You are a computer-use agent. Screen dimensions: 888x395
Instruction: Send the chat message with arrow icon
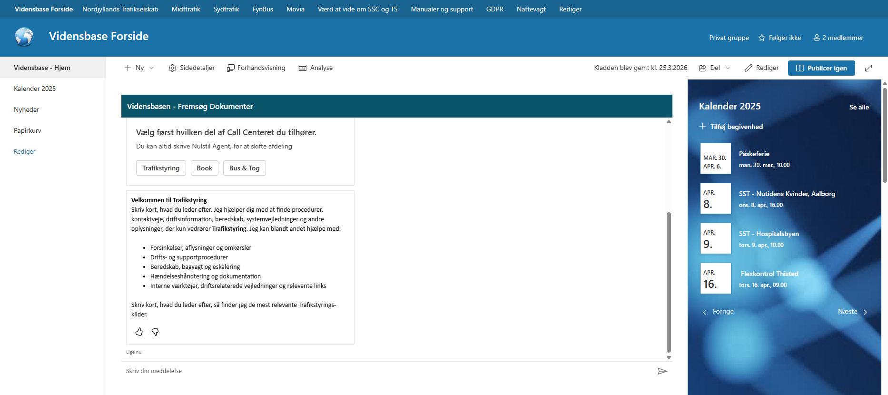coord(662,371)
